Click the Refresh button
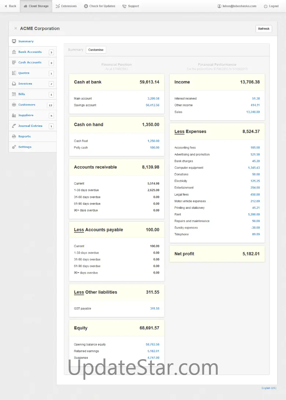The width and height of the screenshot is (286, 400). [x=264, y=29]
